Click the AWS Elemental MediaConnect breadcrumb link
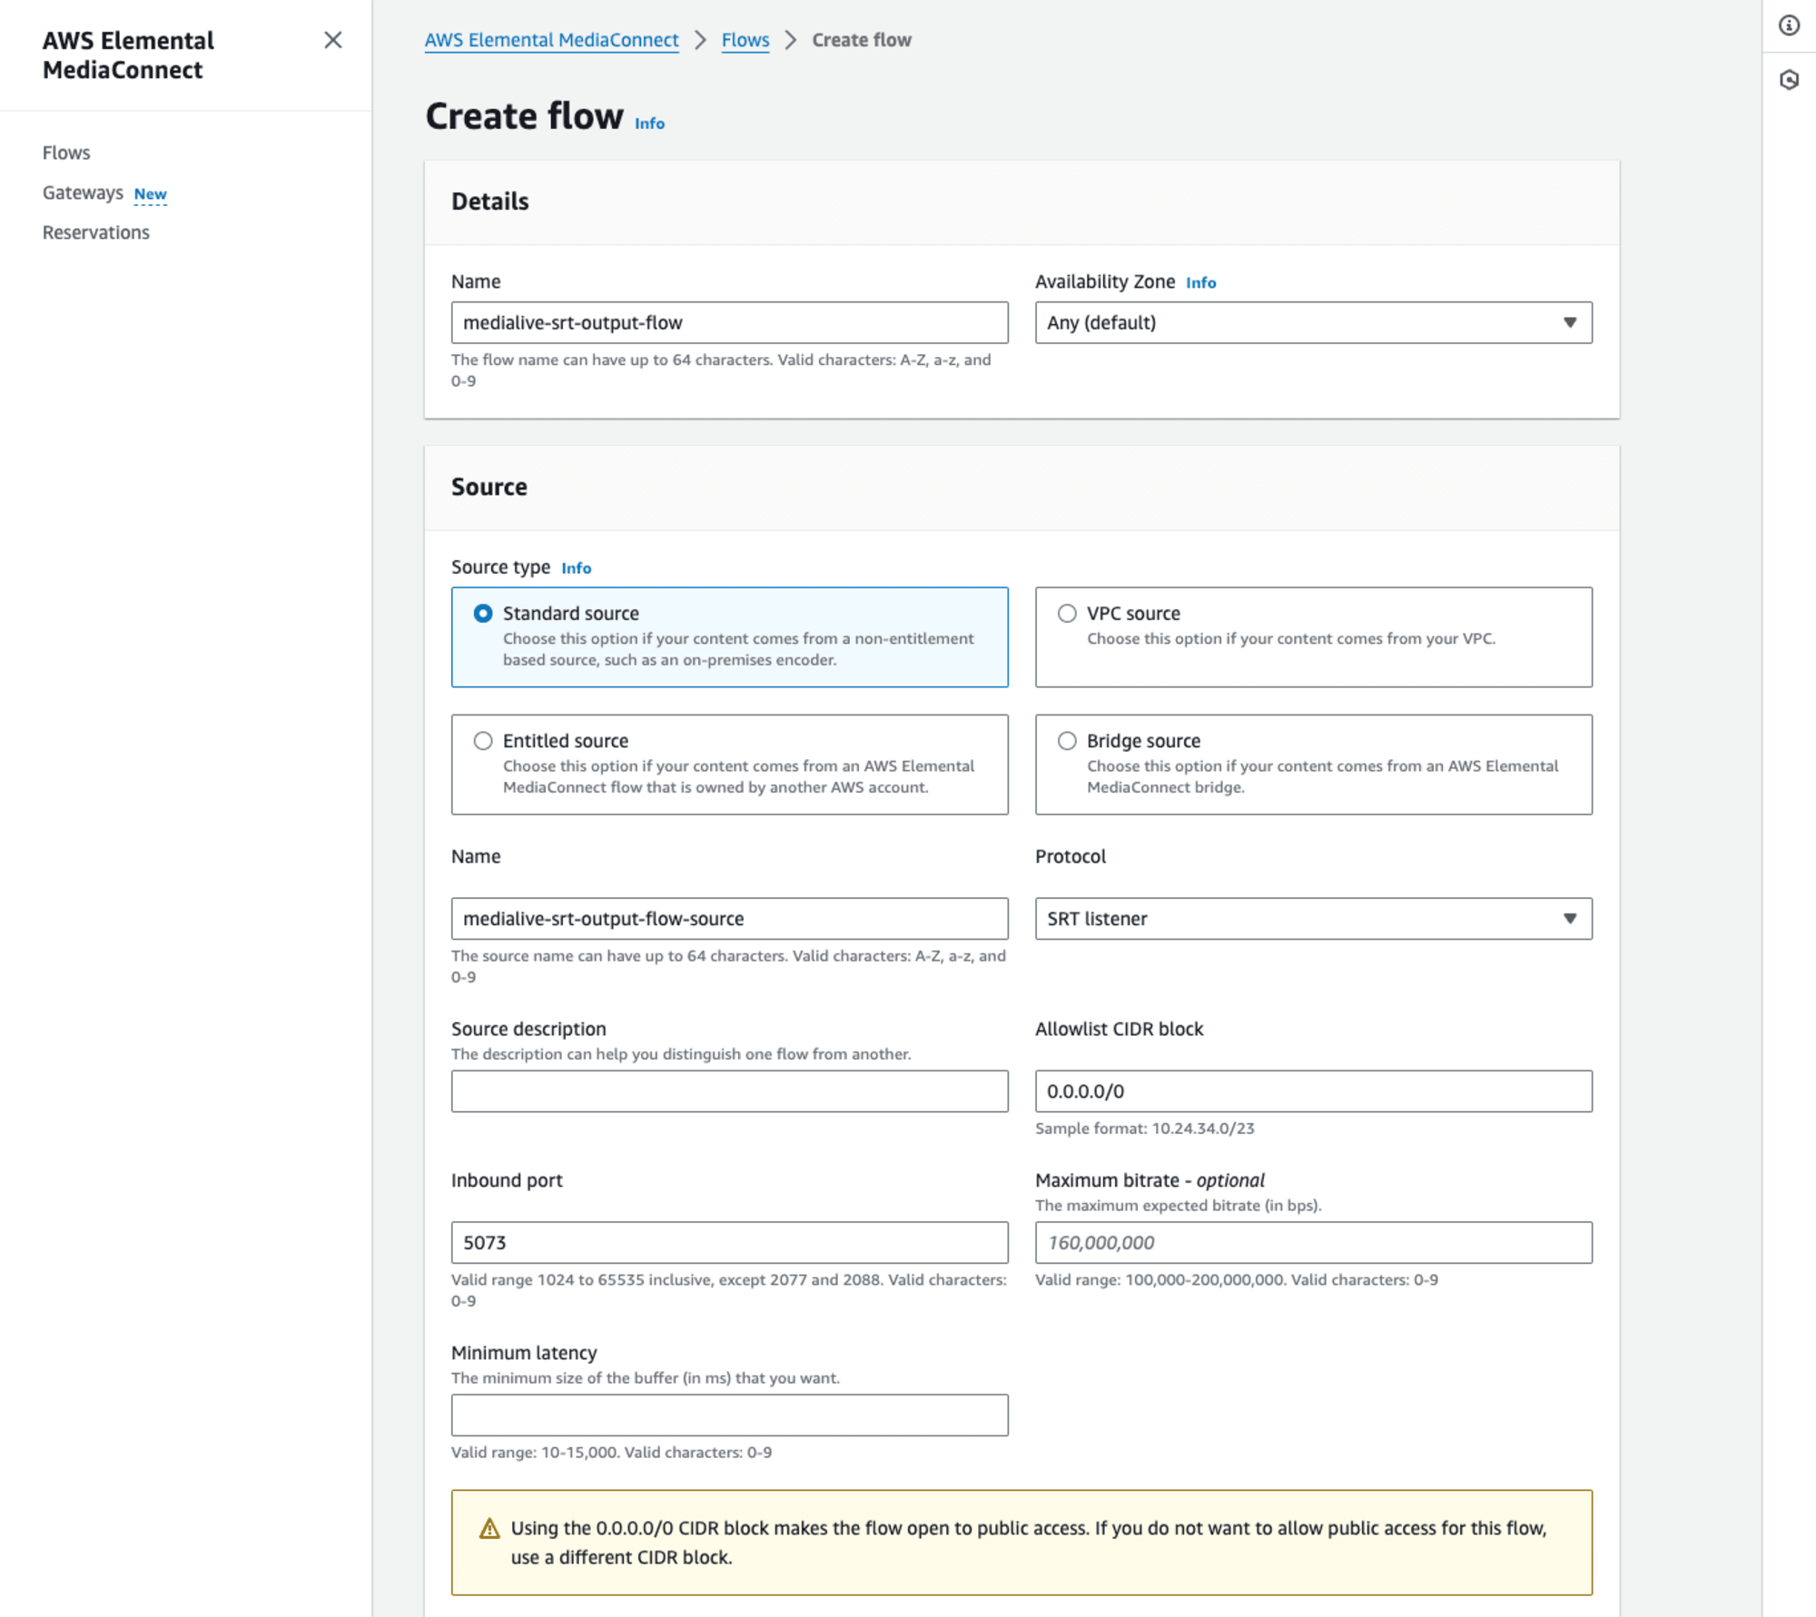The width and height of the screenshot is (1816, 1617). pos(551,40)
